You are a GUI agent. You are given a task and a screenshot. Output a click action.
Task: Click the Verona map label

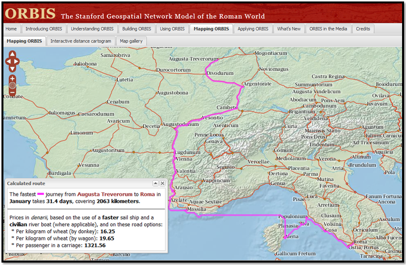(x=327, y=159)
